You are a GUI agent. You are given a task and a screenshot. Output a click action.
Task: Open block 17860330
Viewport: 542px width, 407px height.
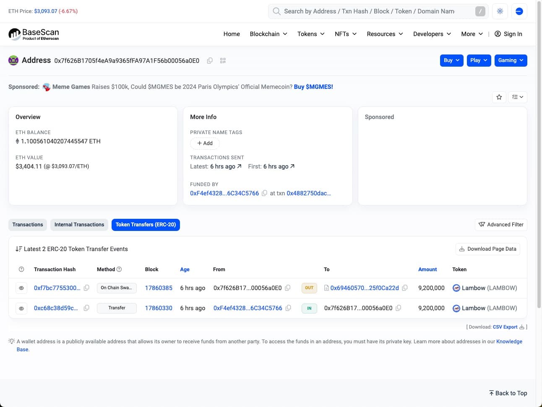(159, 308)
